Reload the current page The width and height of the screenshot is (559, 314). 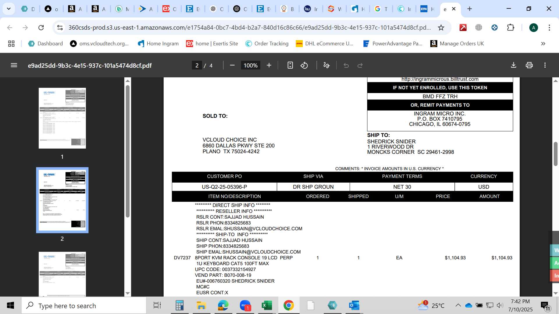click(41, 28)
